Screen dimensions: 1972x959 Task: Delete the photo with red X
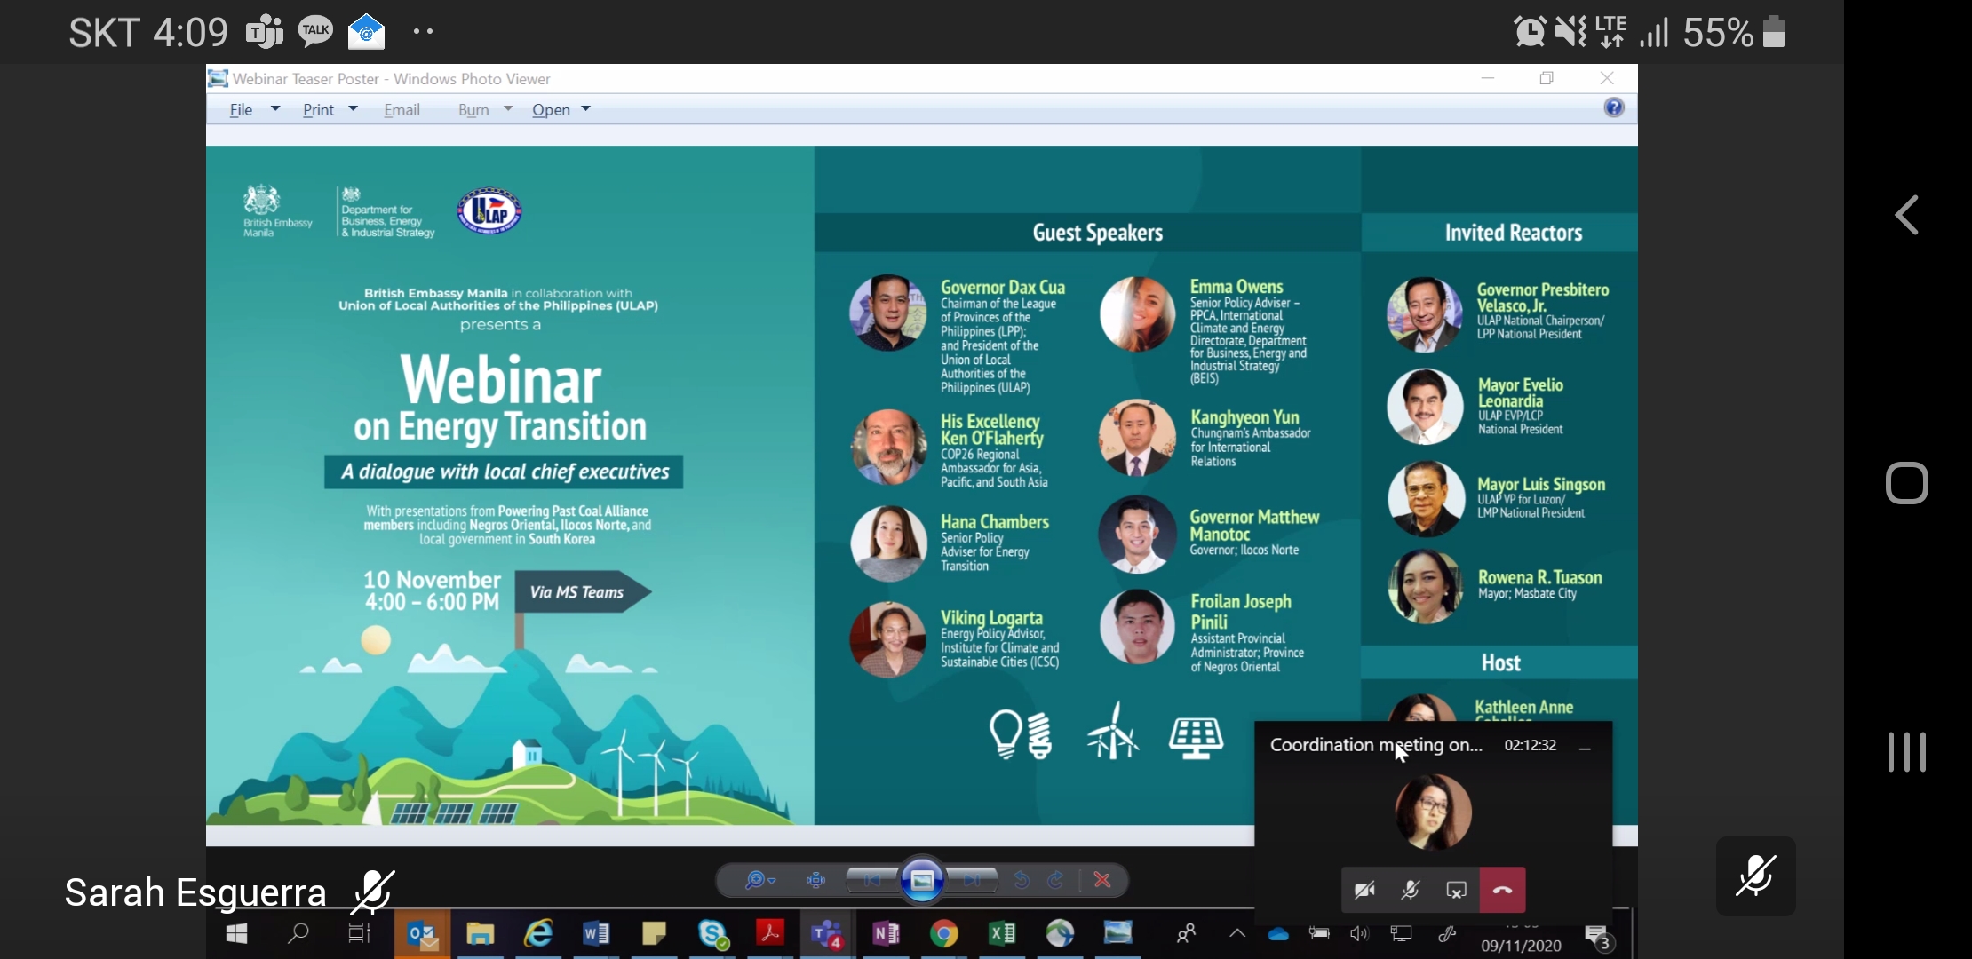1102,880
